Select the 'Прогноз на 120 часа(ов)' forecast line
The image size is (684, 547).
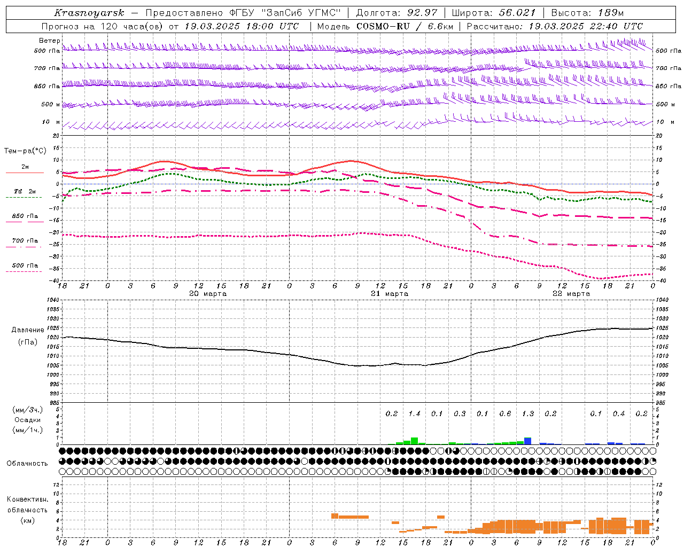coord(103,26)
